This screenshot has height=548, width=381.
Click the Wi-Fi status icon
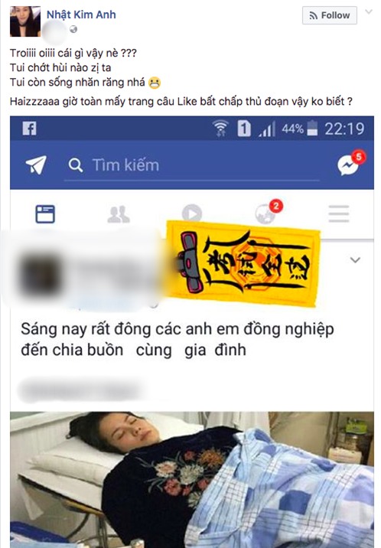pyautogui.click(x=220, y=128)
